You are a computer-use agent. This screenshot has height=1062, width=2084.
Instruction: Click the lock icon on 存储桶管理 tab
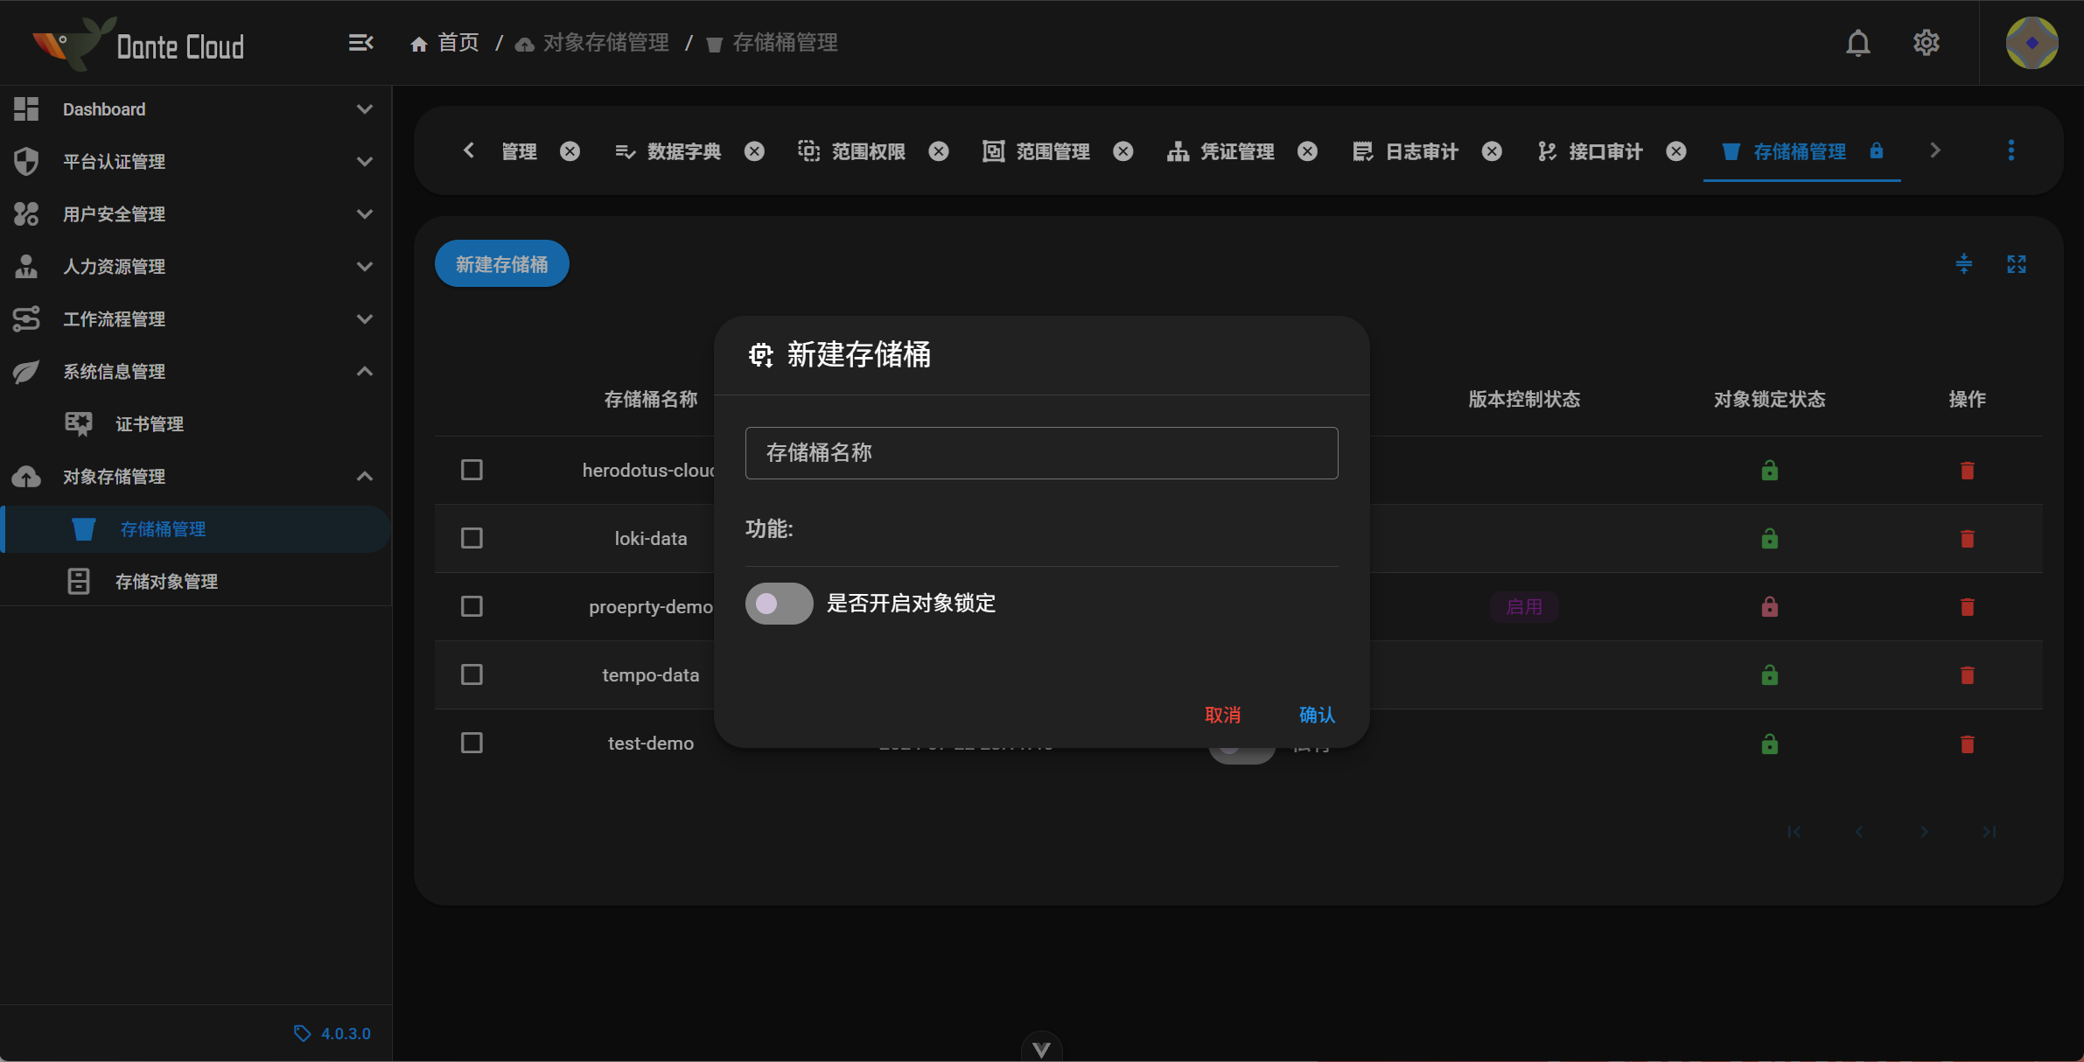pos(1876,151)
